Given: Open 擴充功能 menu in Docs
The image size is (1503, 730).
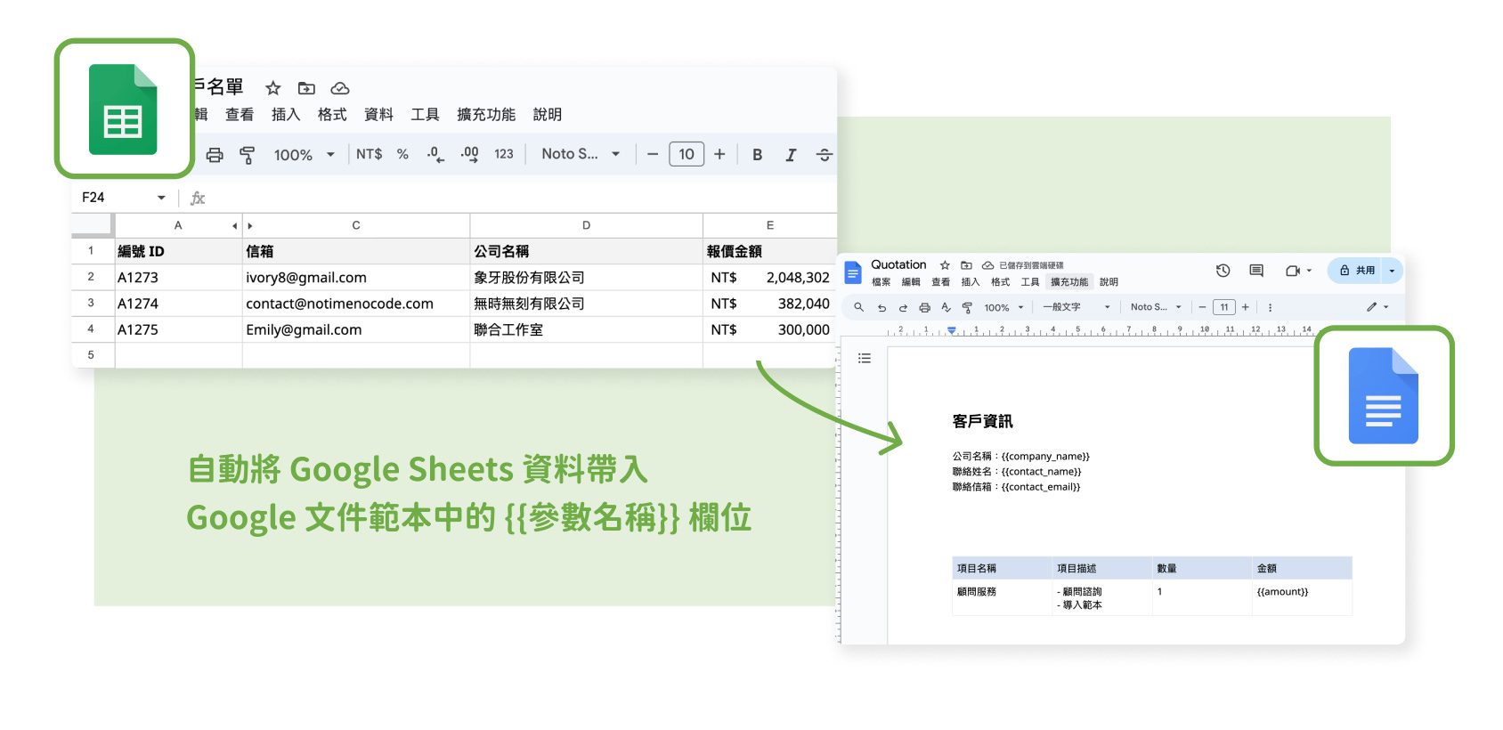Looking at the screenshot, I should (x=1068, y=282).
